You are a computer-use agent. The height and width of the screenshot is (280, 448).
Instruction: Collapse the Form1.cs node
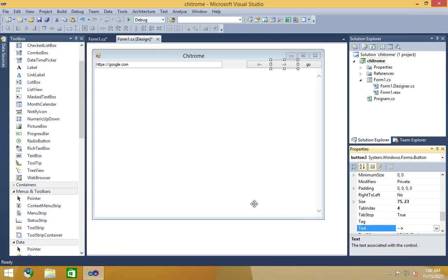(x=360, y=80)
